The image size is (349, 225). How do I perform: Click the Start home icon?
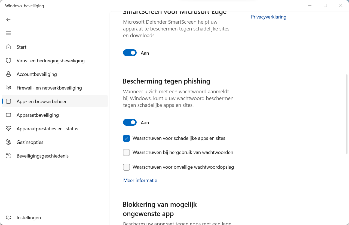click(x=8, y=47)
